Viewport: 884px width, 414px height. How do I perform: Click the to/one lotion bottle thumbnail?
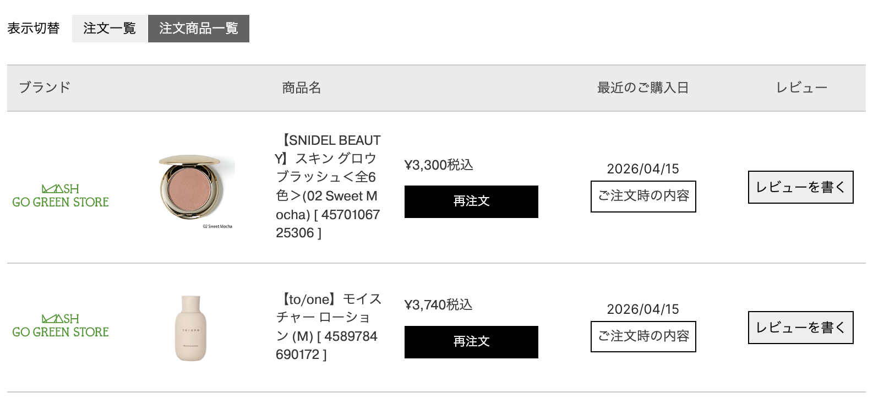(x=189, y=328)
